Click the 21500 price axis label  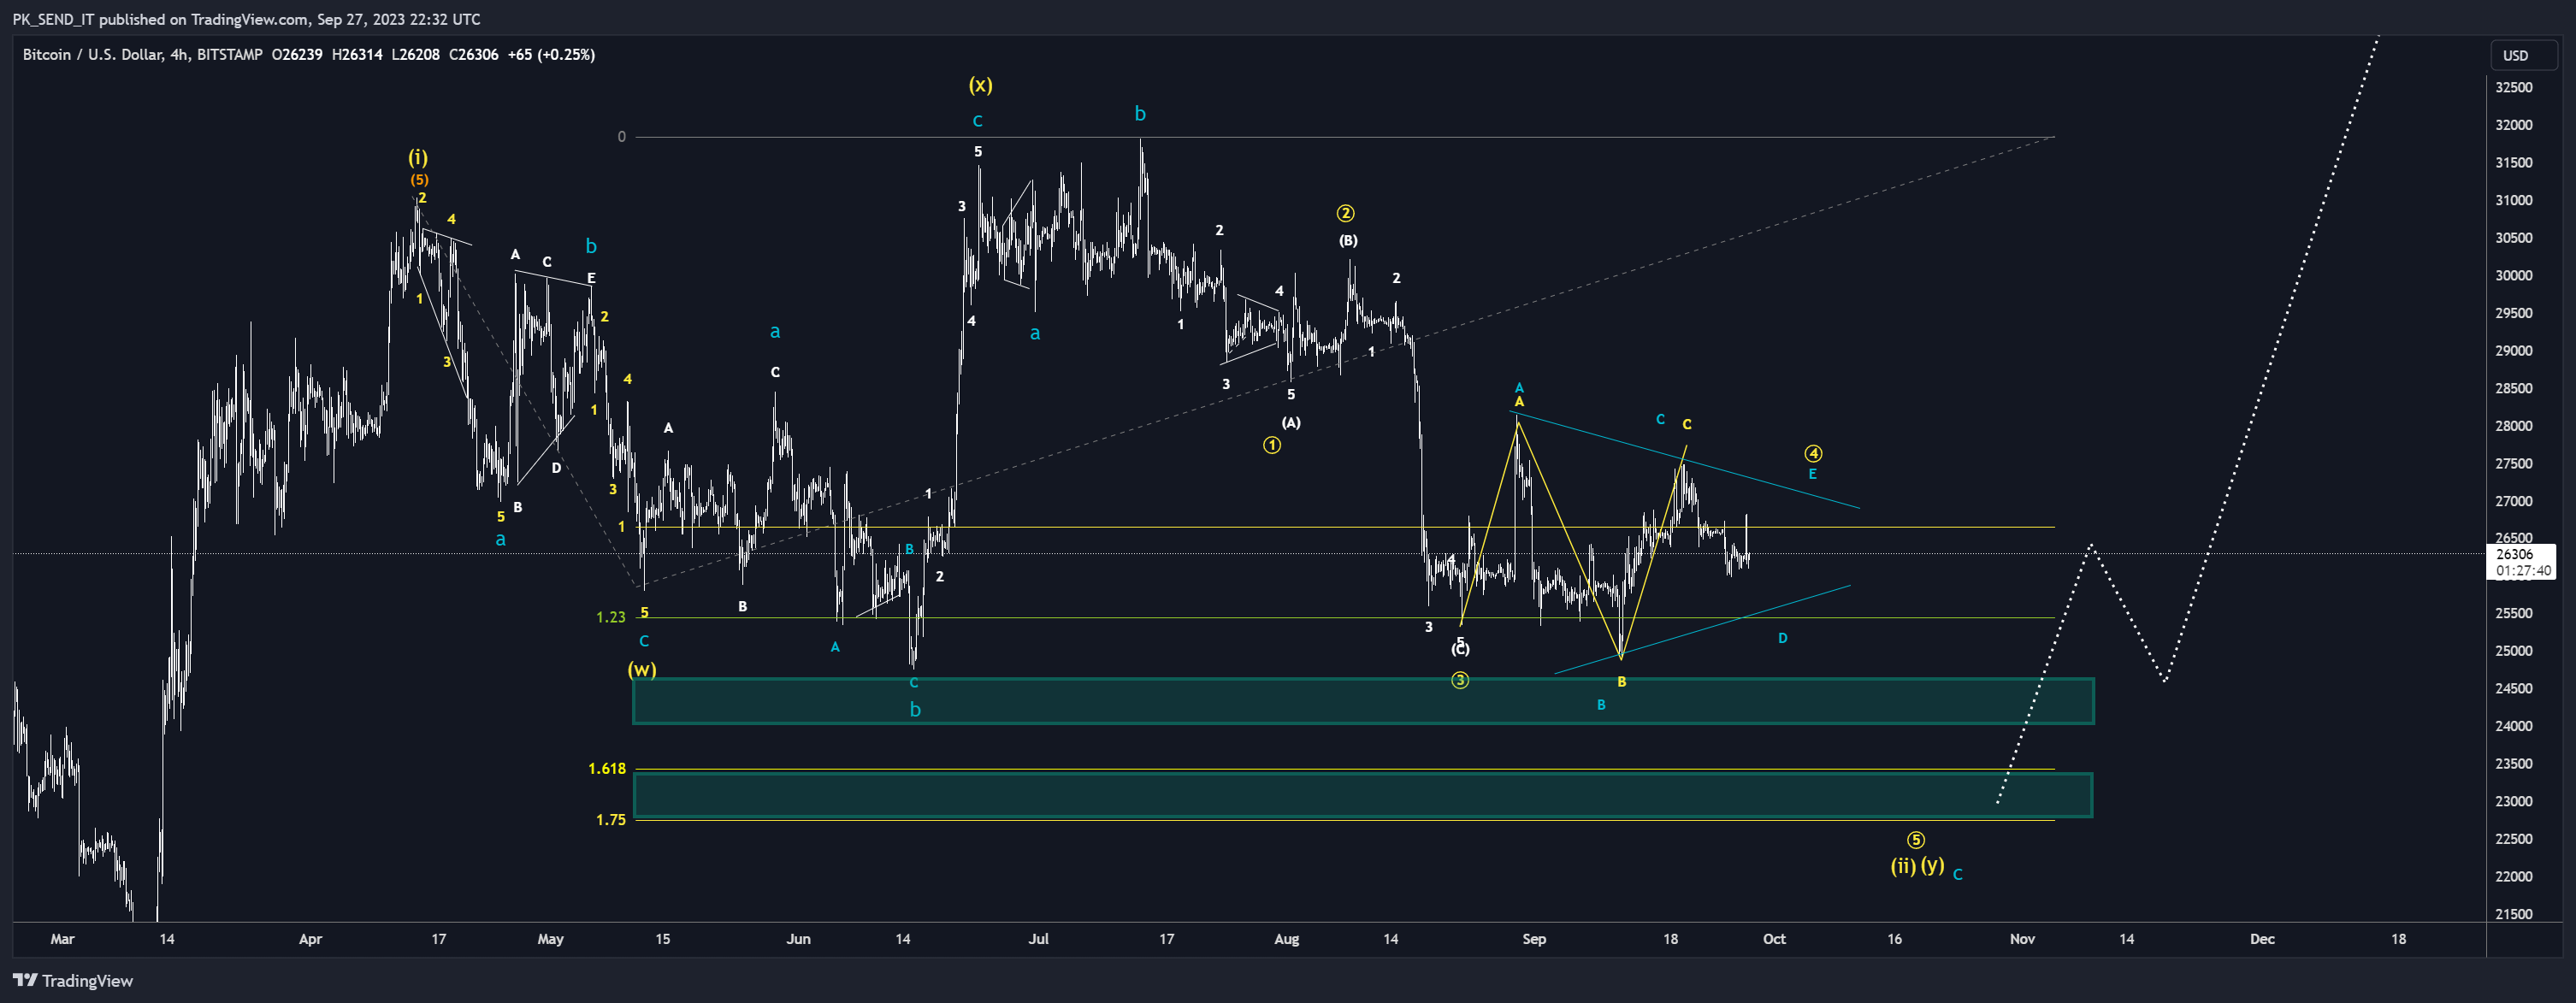pyautogui.click(x=2514, y=914)
